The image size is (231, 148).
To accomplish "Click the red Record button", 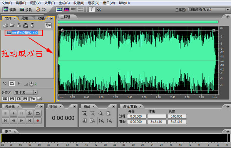I will pos(38,121).
